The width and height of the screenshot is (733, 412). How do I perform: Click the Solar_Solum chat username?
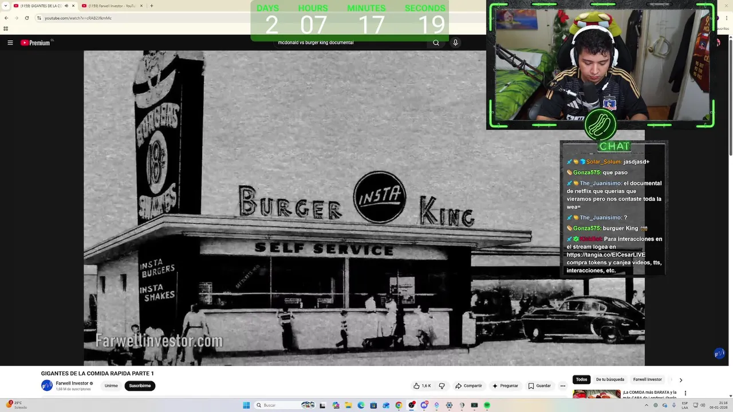604,162
